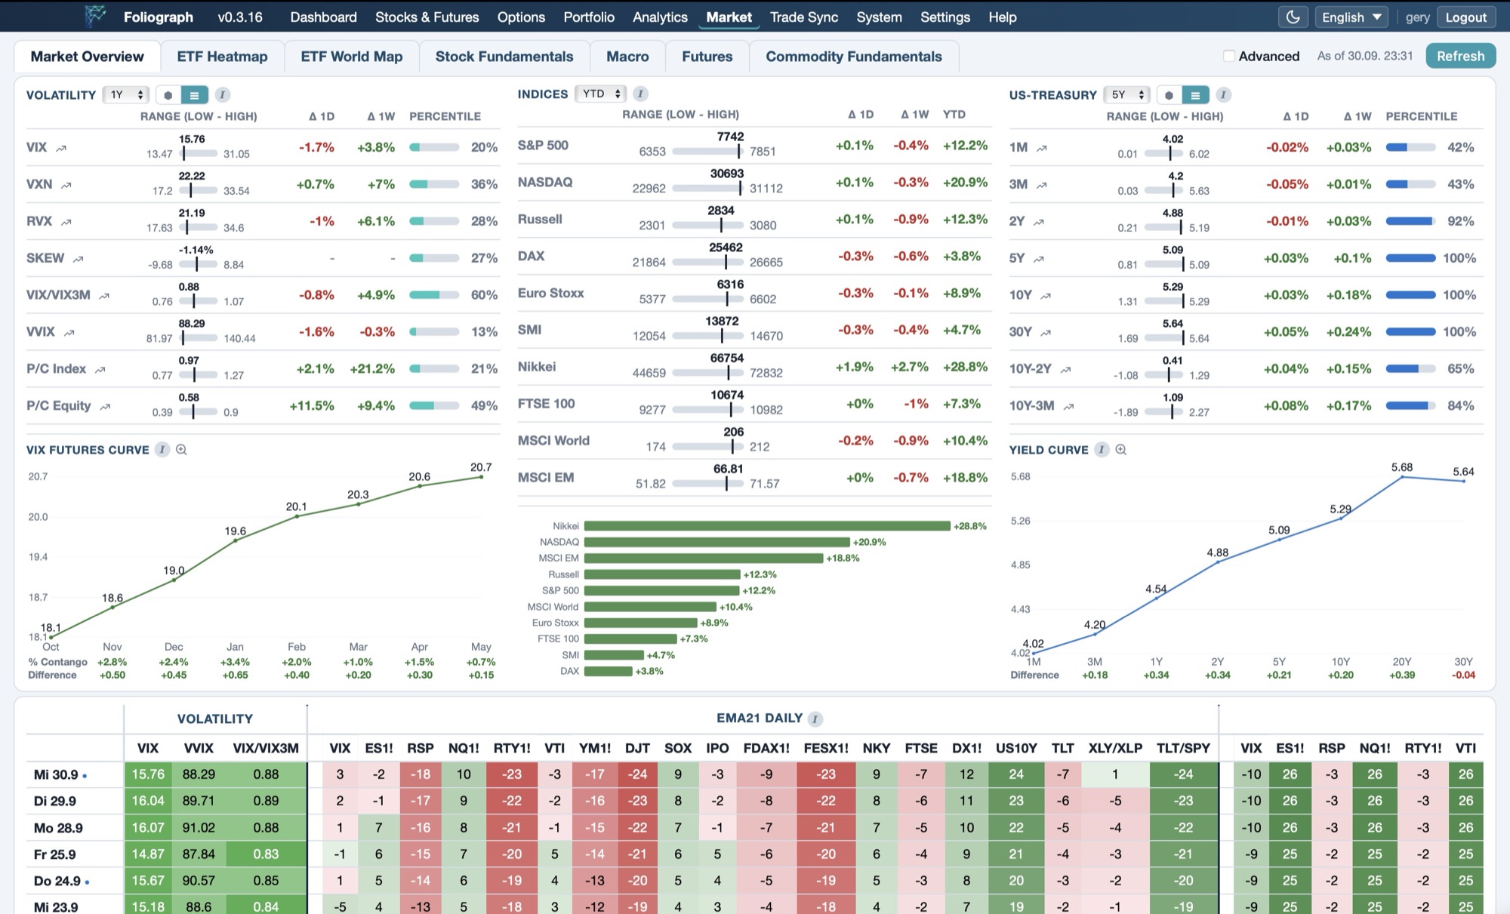
Task: Open 10Y-2Y spread chart trend icon
Action: (x=1065, y=370)
